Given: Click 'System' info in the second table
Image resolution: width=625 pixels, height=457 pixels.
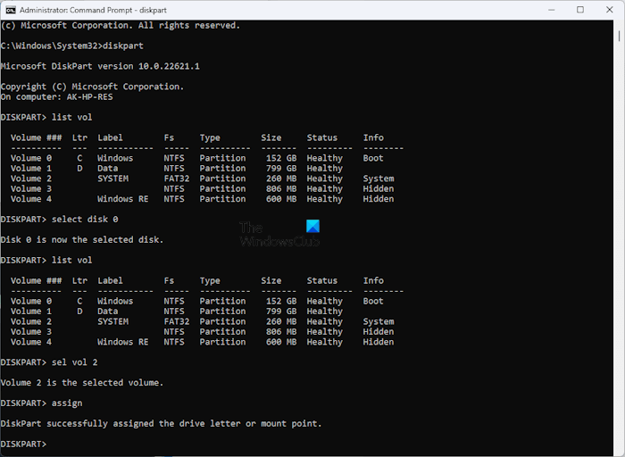Looking at the screenshot, I should pyautogui.click(x=379, y=321).
